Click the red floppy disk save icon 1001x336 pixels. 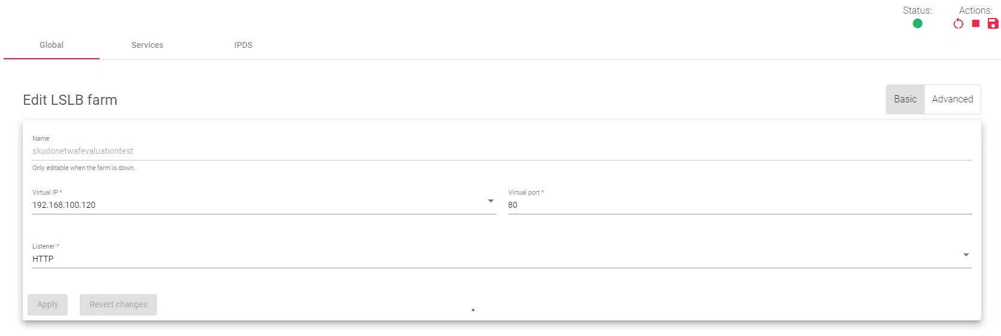(x=993, y=23)
